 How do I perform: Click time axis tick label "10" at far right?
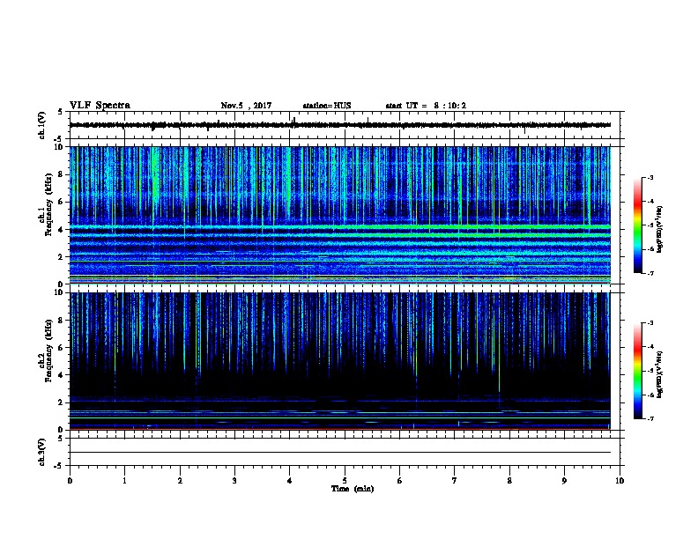coord(620,481)
